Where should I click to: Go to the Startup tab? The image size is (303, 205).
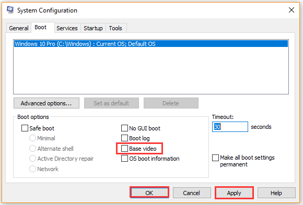click(93, 28)
